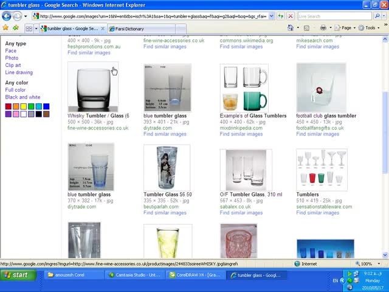Image resolution: width=389 pixels, height=292 pixels.
Task: Open Favorites Center star icon
Action: [5, 27]
